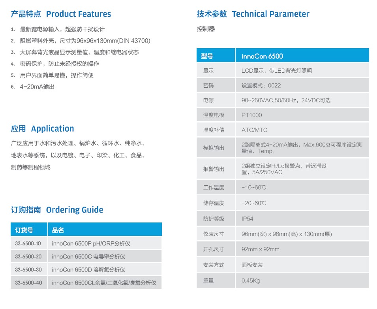Click value '-10~60℃'

254,187
